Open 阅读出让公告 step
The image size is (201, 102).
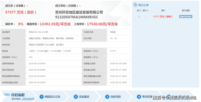pyautogui.click(x=52, y=97)
